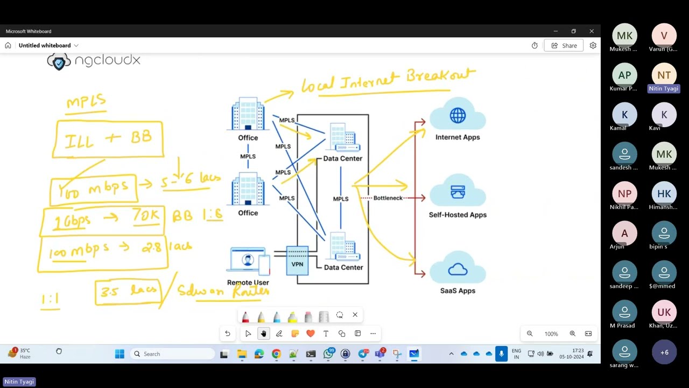Click the Share button
The height and width of the screenshot is (388, 689).
[x=564, y=46]
